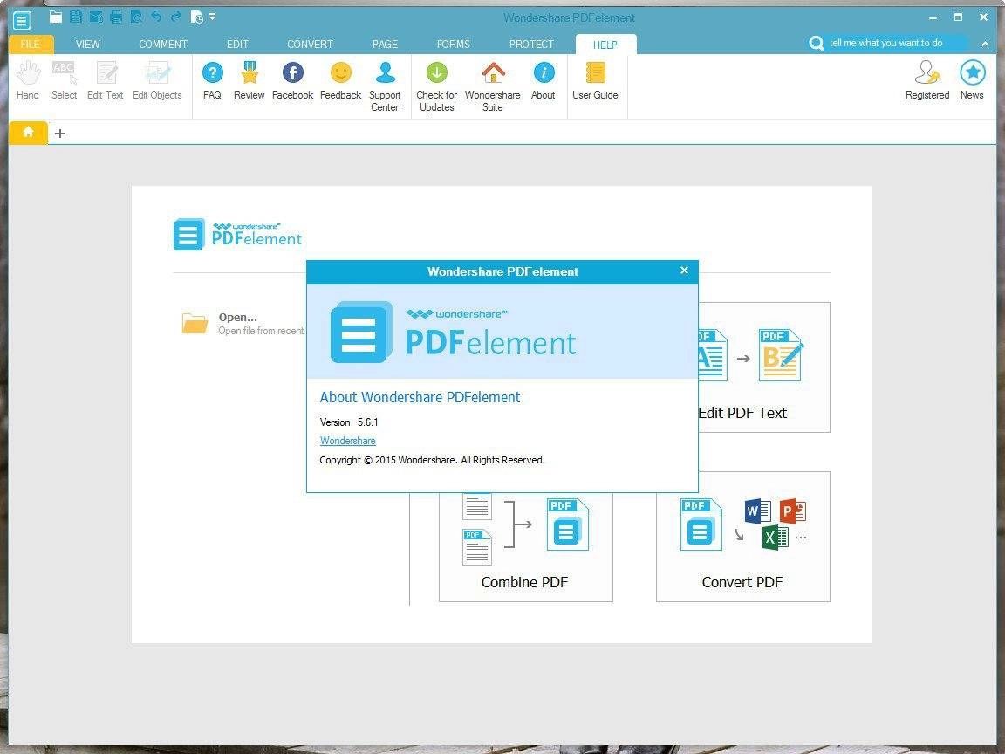
Task: Add a new tab with plus button
Action: coord(60,134)
